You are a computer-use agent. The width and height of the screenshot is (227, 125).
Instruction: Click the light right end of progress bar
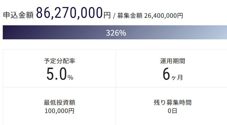click(x=221, y=33)
